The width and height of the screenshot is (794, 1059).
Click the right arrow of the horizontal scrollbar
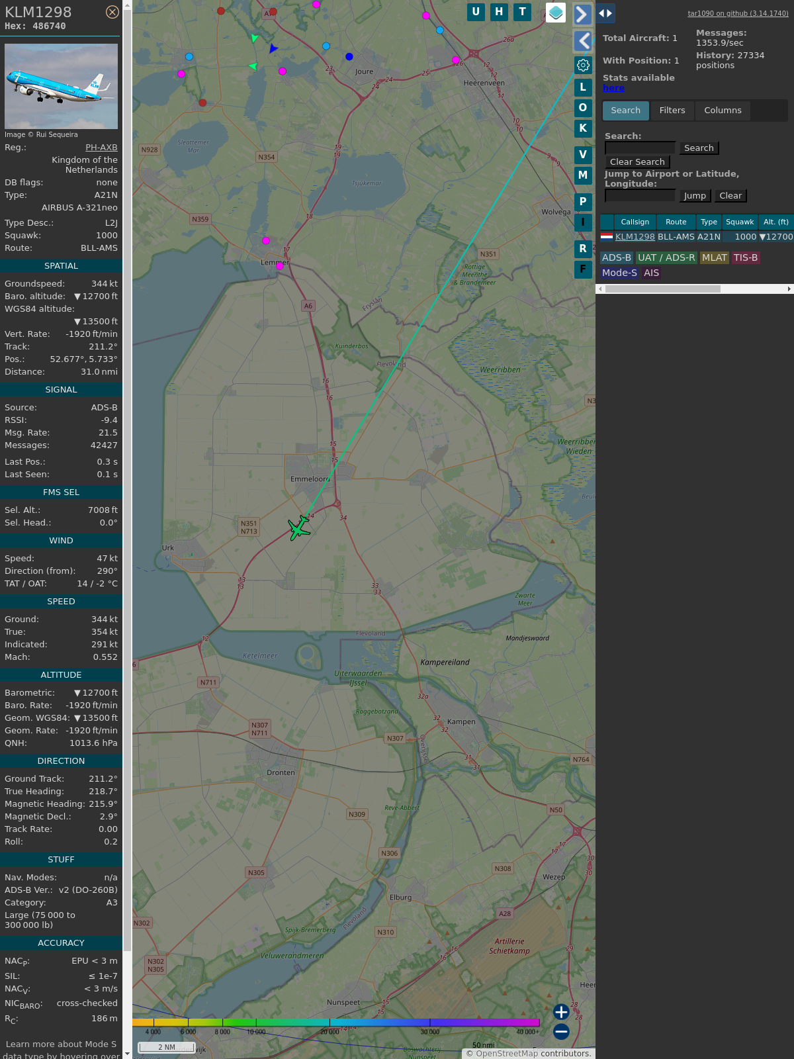point(789,289)
